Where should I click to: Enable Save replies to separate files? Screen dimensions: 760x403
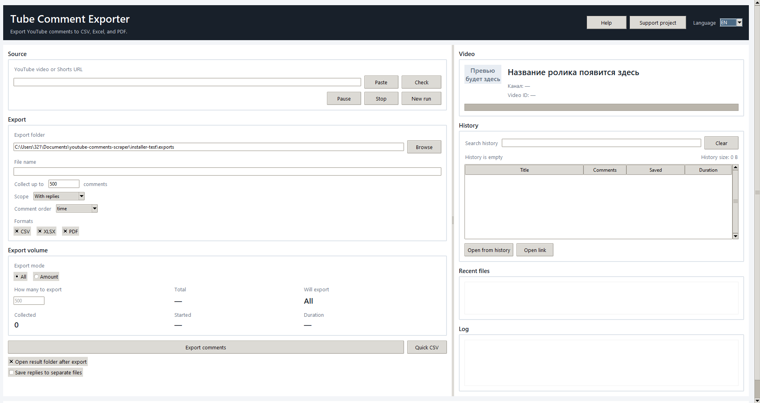point(12,372)
